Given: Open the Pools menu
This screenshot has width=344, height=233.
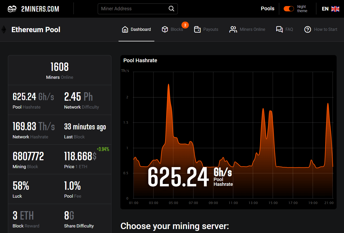Looking at the screenshot, I should (268, 9).
